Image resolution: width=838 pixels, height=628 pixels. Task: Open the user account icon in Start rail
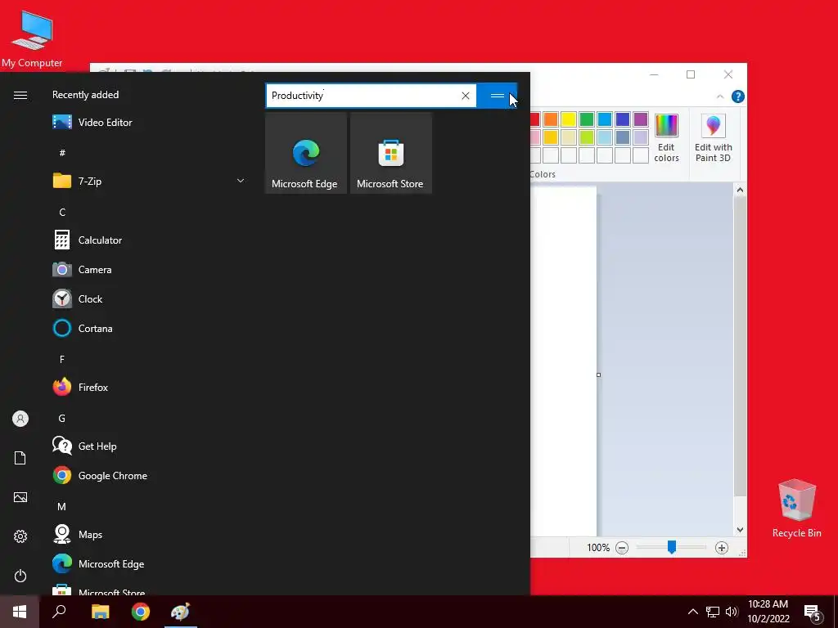click(20, 419)
